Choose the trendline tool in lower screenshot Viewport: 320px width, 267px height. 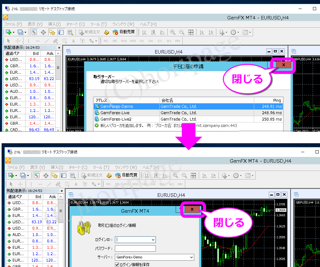[49, 184]
